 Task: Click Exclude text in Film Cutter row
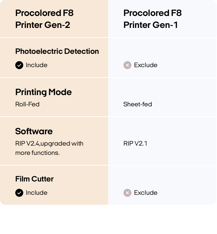click(146, 193)
